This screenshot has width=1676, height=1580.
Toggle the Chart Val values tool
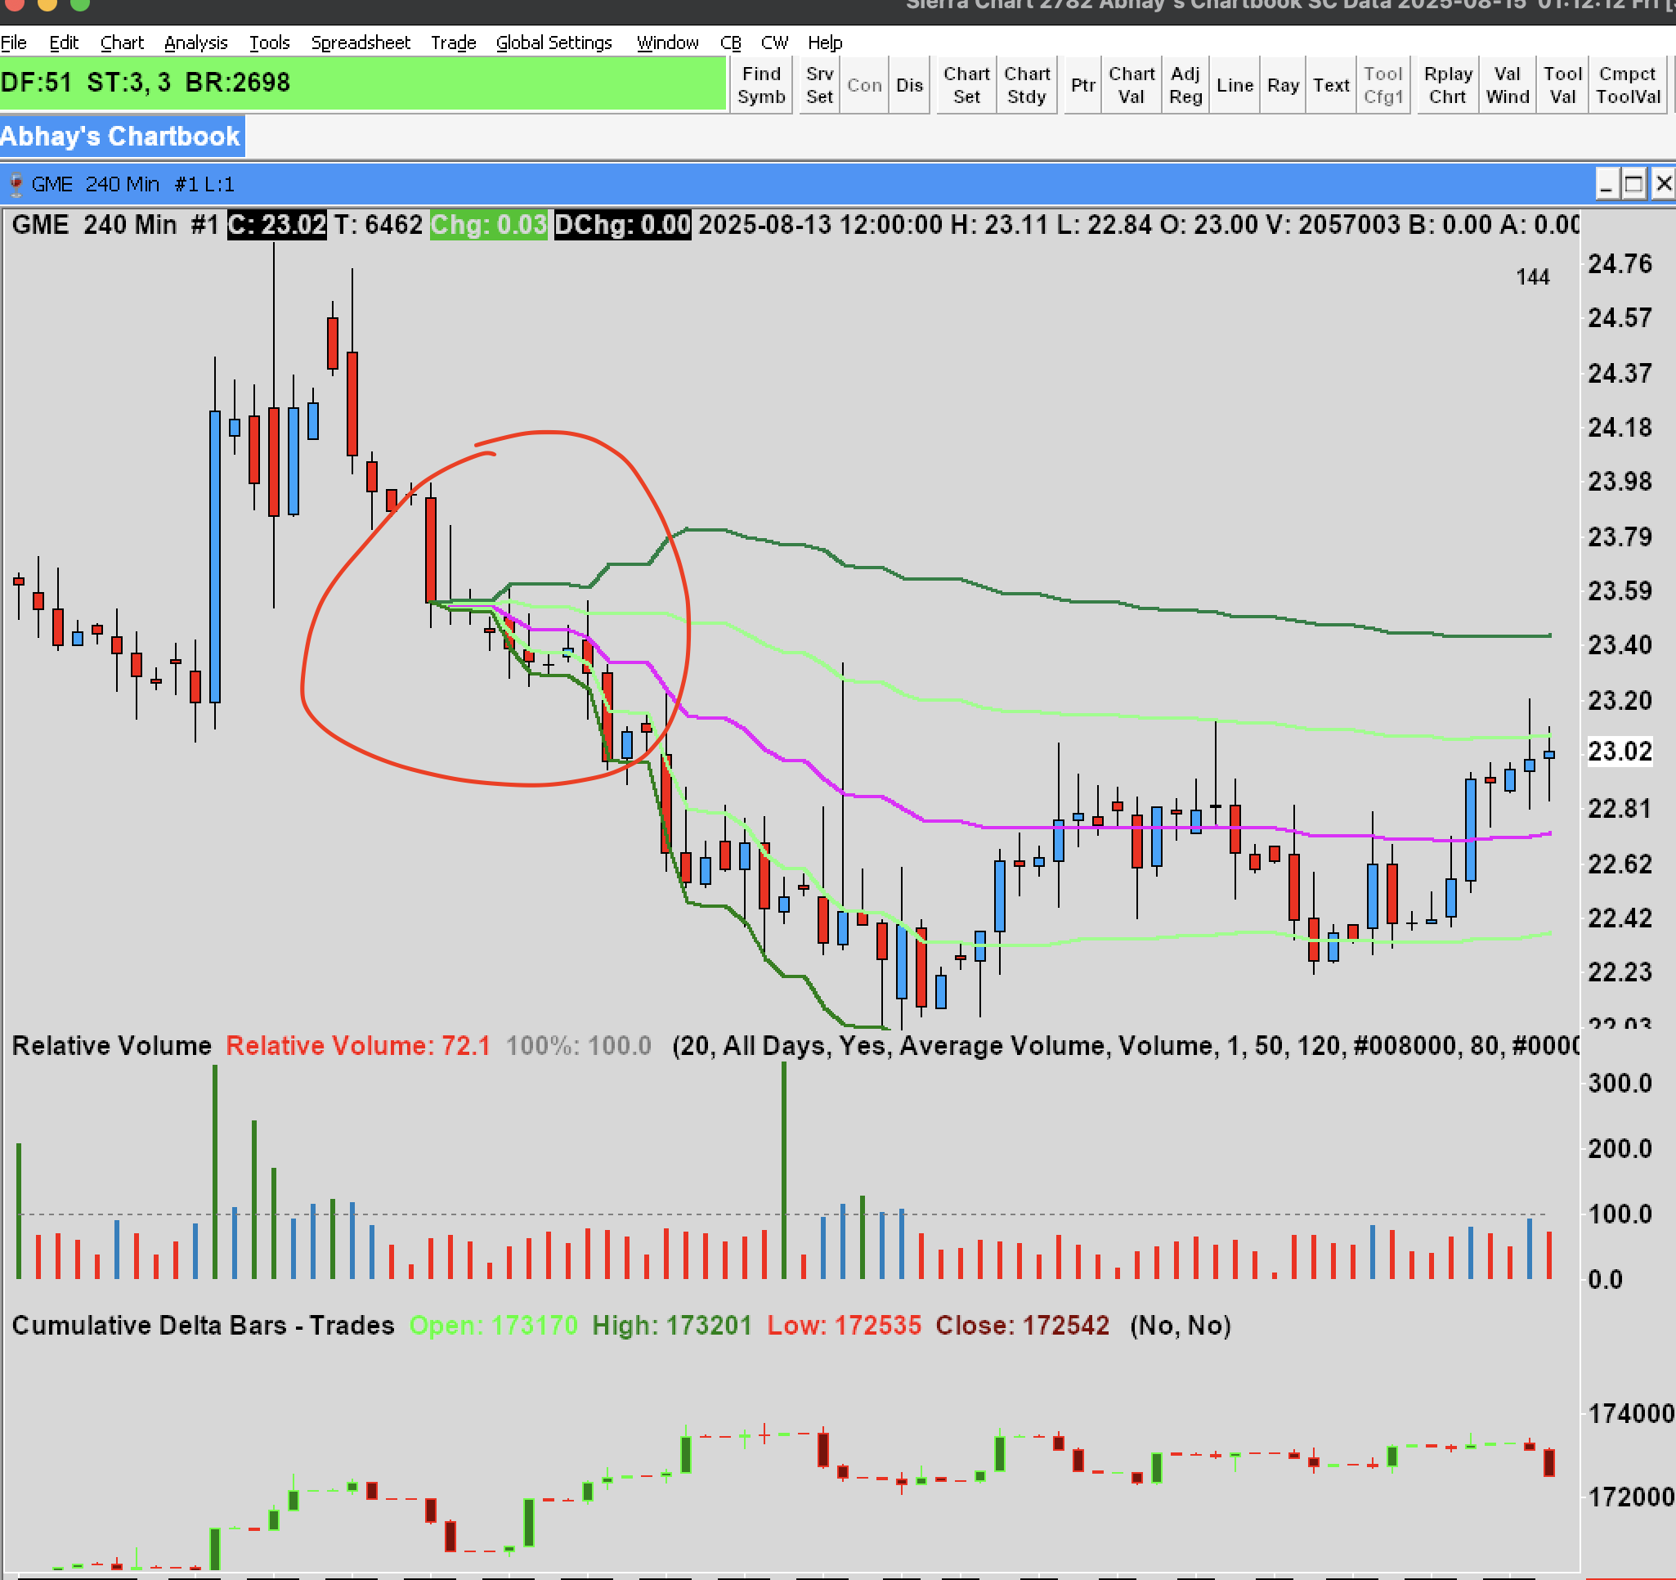coord(1131,85)
